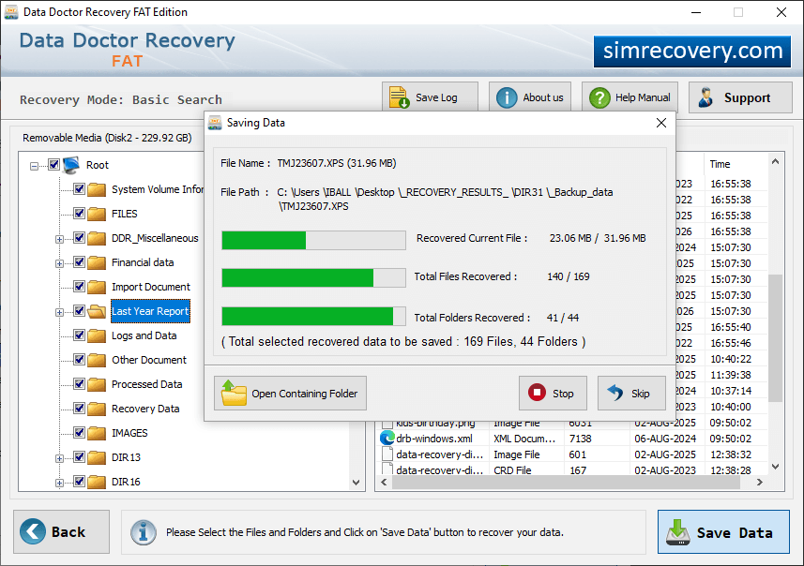Click the file list scroll right arrow
The image size is (804, 566).
click(x=760, y=482)
